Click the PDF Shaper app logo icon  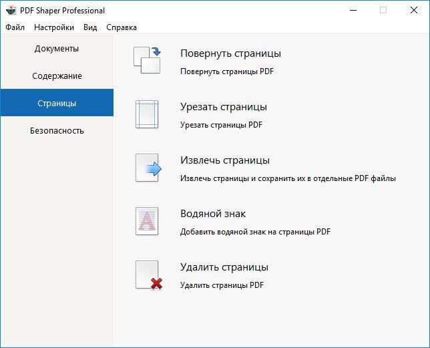tap(11, 11)
